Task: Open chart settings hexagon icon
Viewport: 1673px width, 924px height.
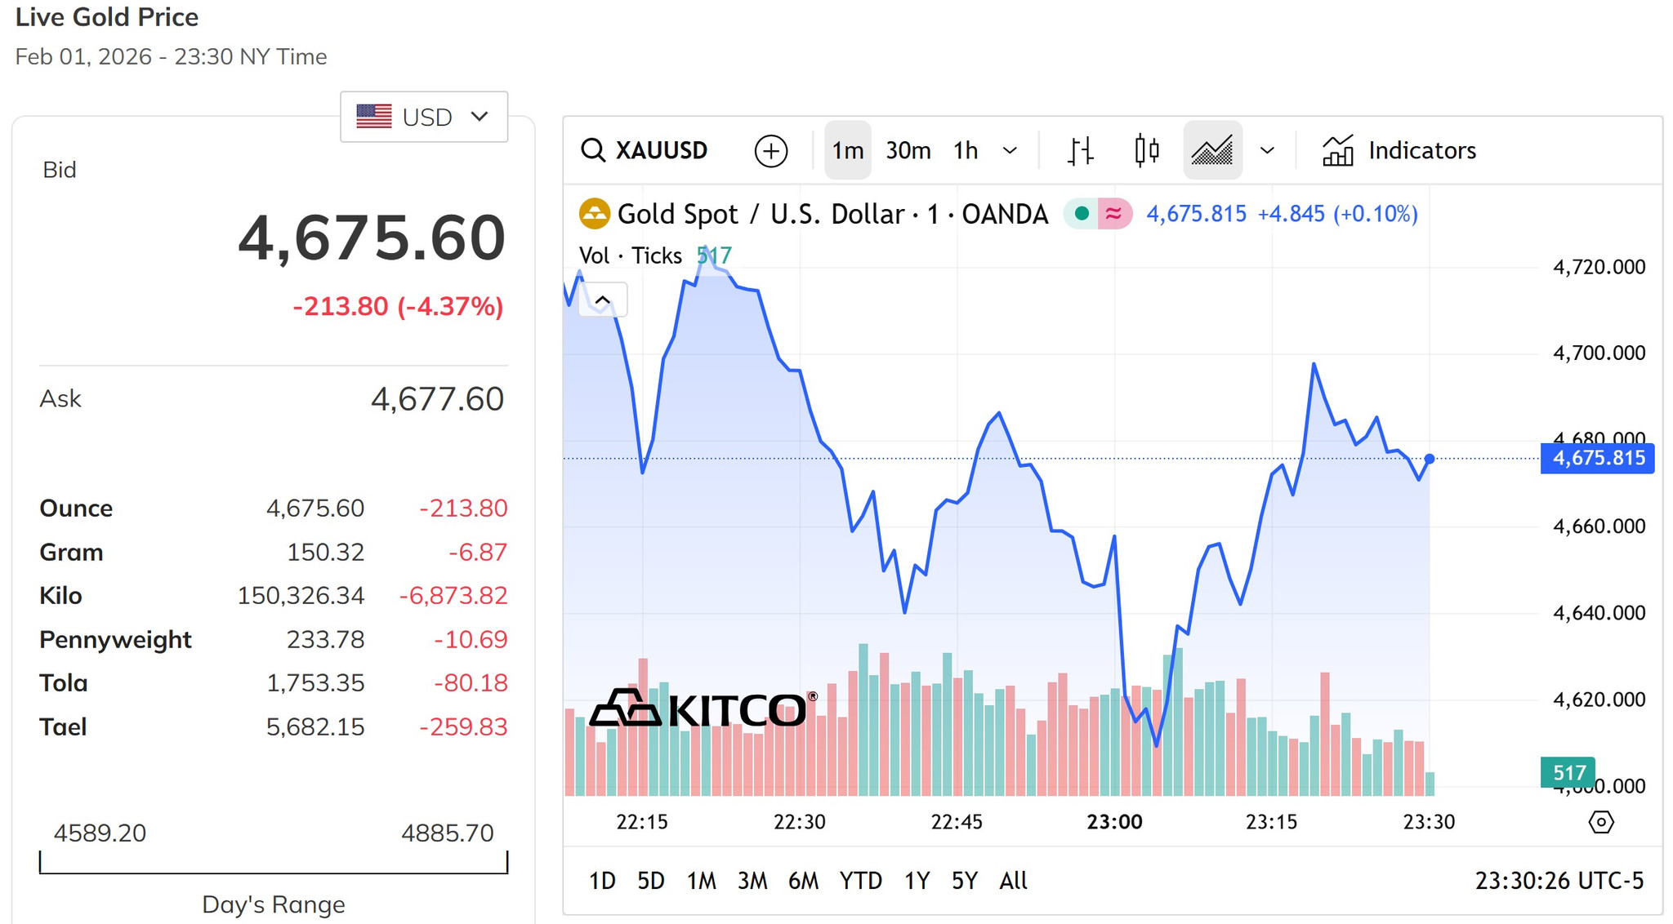Action: (x=1600, y=822)
